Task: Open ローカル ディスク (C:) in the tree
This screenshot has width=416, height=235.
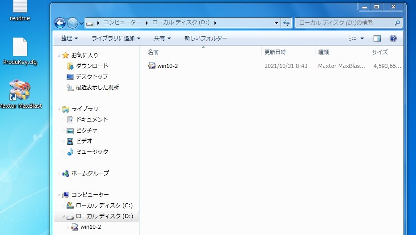Action: click(104, 206)
